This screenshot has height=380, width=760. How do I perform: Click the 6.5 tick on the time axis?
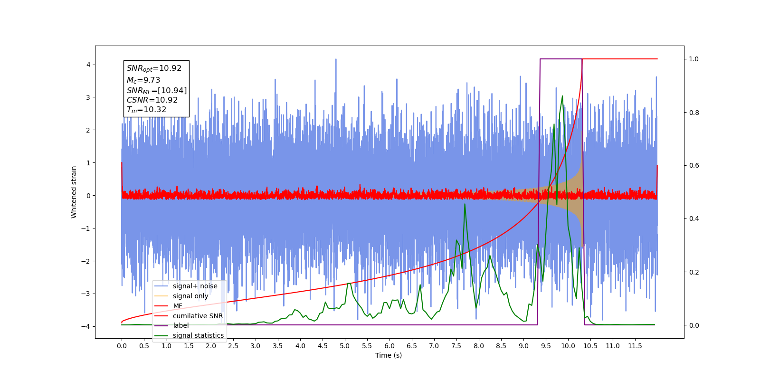coord(412,346)
